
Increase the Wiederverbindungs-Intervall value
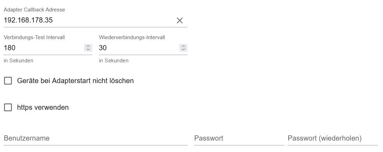pyautogui.click(x=183, y=46)
